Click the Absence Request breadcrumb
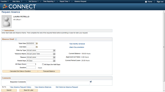 tap(80, 2)
